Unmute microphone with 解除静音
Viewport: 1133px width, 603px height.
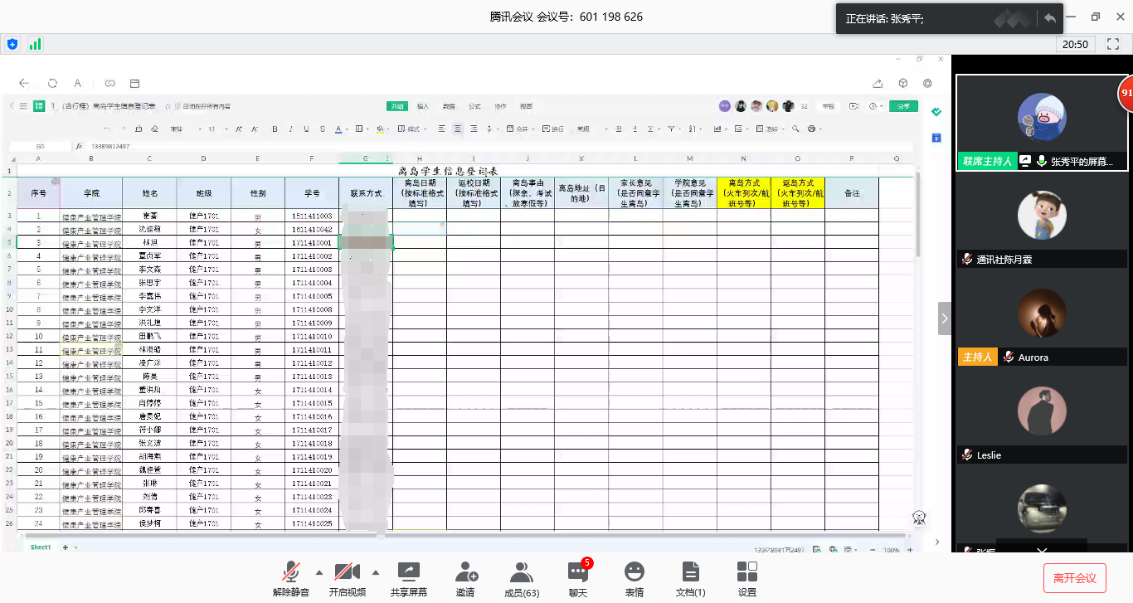(x=290, y=579)
